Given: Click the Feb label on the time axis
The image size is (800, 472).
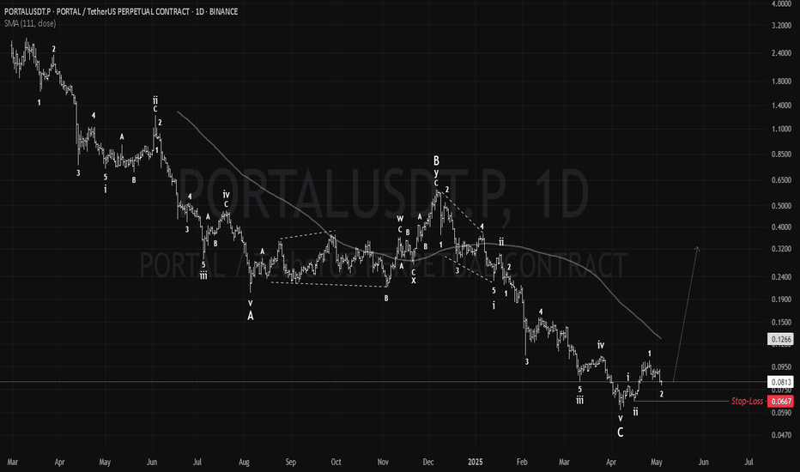Looking at the screenshot, I should (521, 463).
